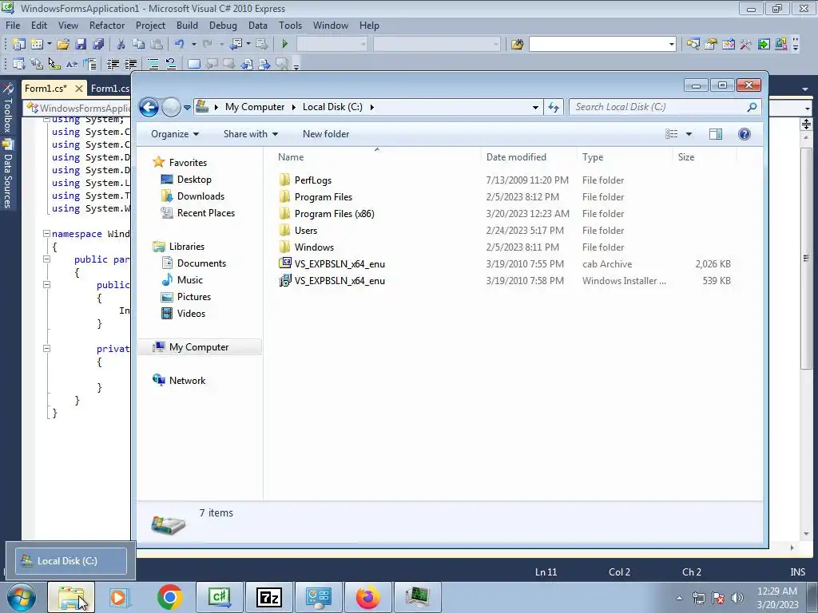
Task: Click the New folder button
Action: [326, 134]
